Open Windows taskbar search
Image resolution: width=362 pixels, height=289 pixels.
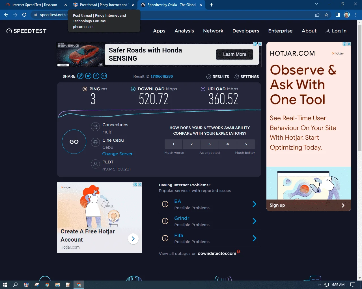tap(15, 285)
